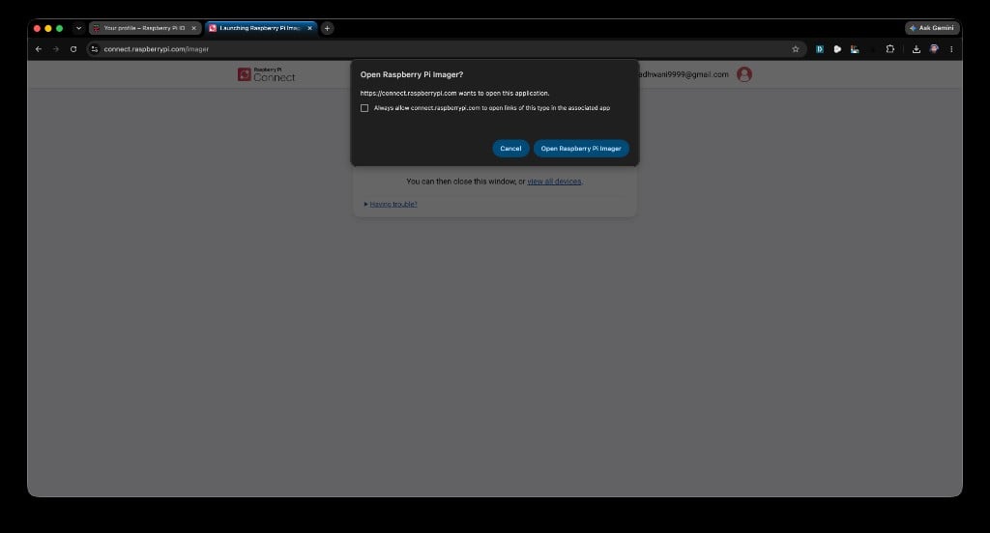Check the Always allow connect.raspberrypi.com checkbox
Viewport: 990px width, 533px height.
point(364,108)
